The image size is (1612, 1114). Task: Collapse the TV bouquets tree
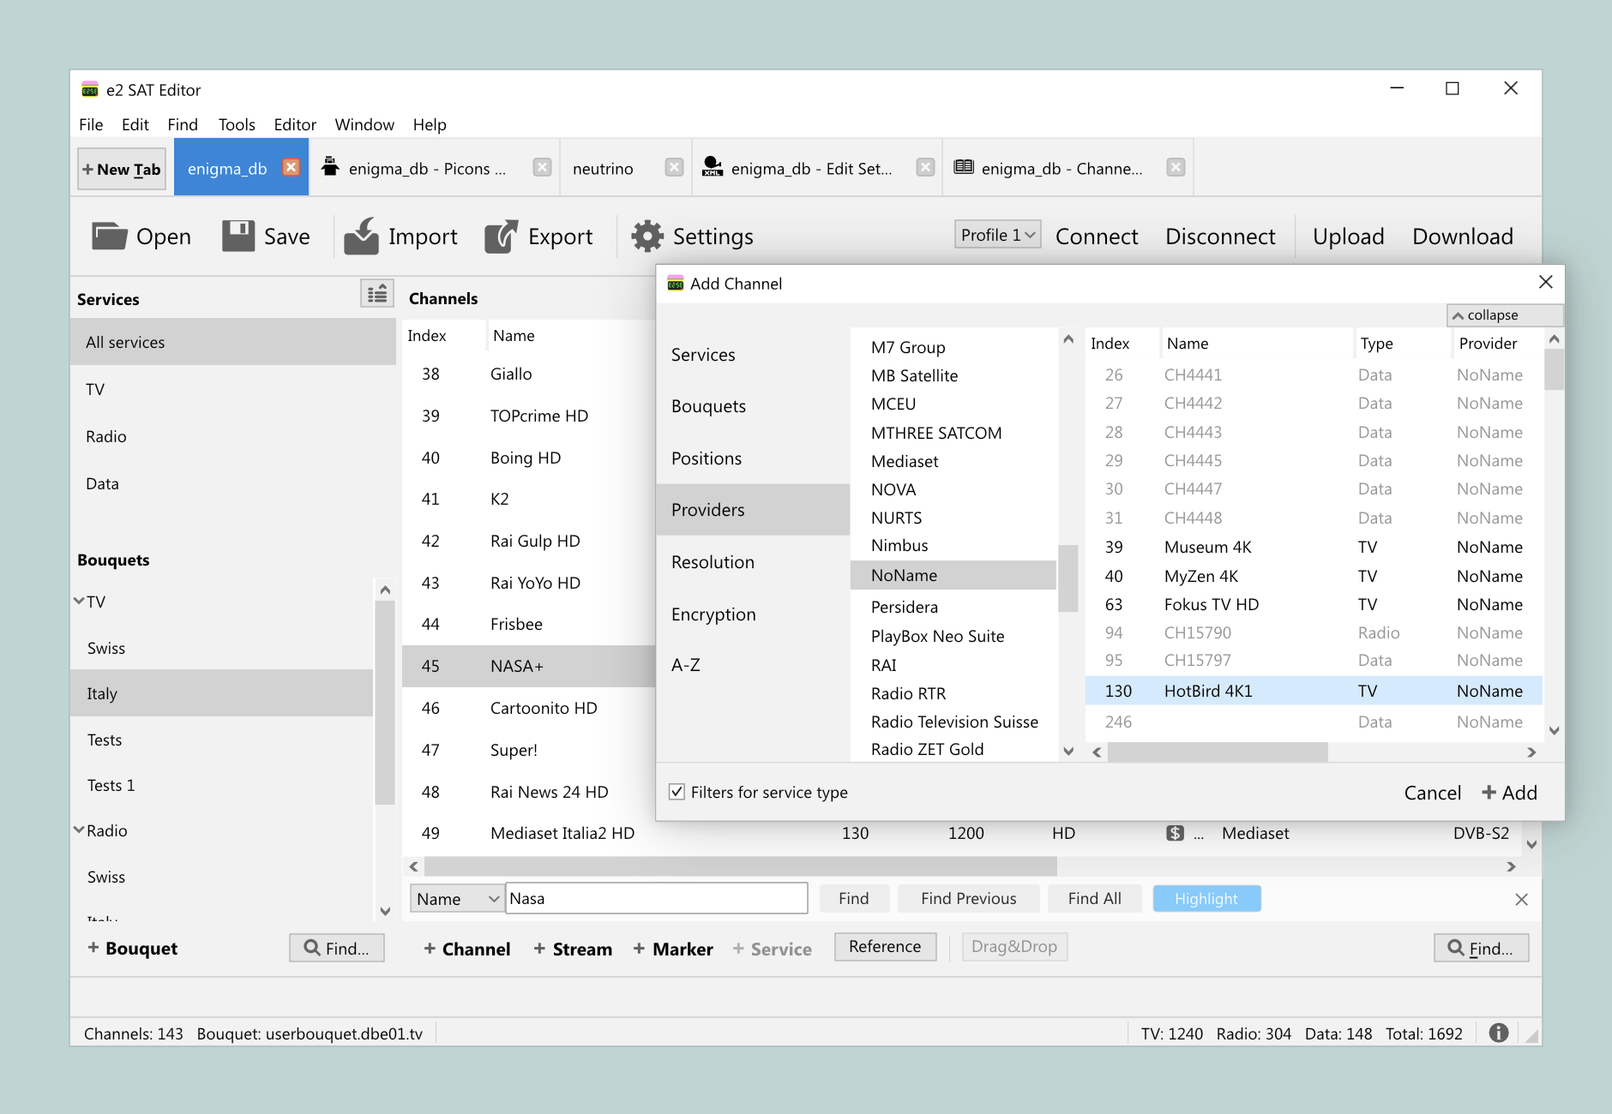tap(79, 602)
